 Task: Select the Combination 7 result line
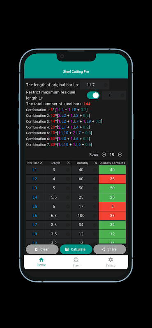click(x=59, y=145)
